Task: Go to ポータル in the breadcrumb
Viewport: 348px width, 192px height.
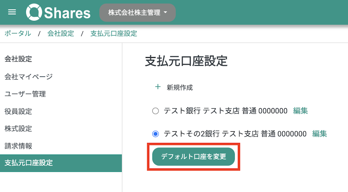Action: pyautogui.click(x=18, y=34)
